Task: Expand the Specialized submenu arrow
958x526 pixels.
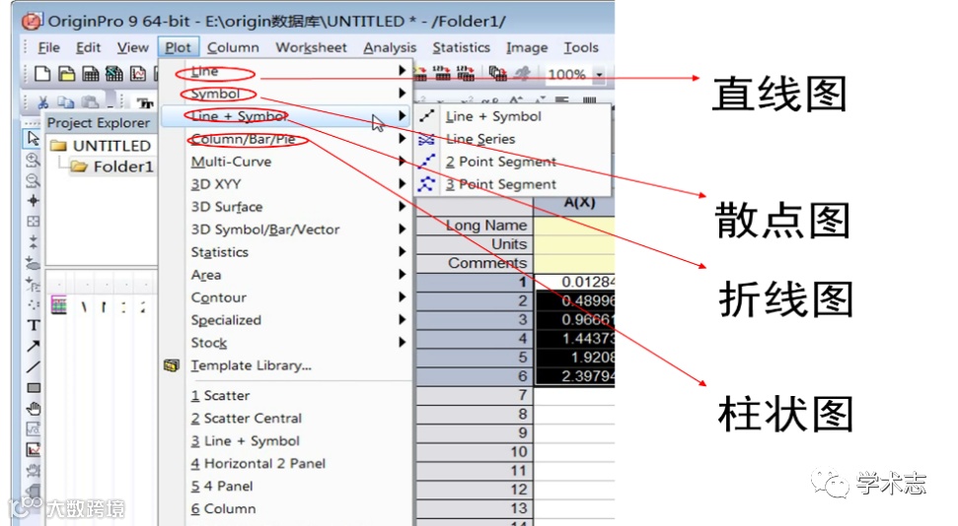Action: click(x=402, y=320)
